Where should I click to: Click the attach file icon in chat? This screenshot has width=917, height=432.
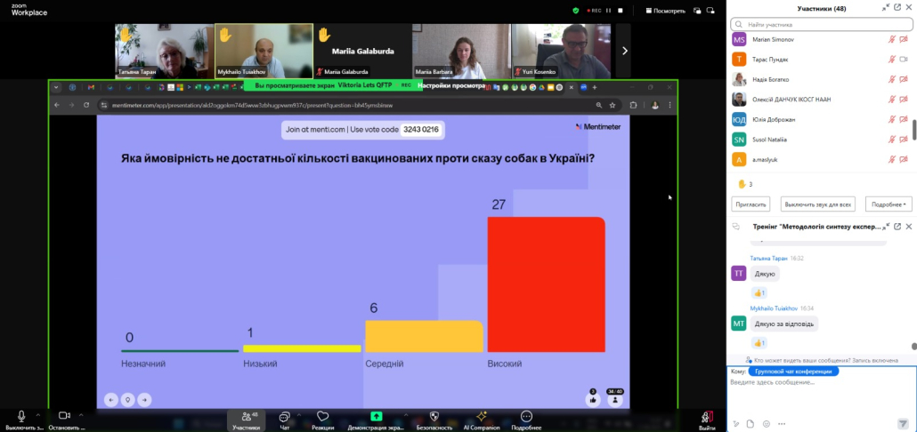coord(751,423)
